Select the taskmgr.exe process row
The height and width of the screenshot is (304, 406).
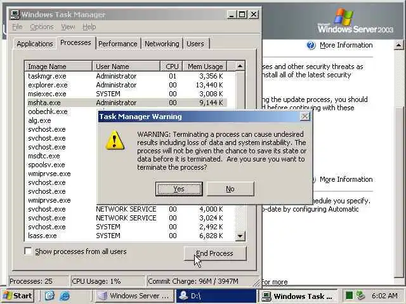126,76
